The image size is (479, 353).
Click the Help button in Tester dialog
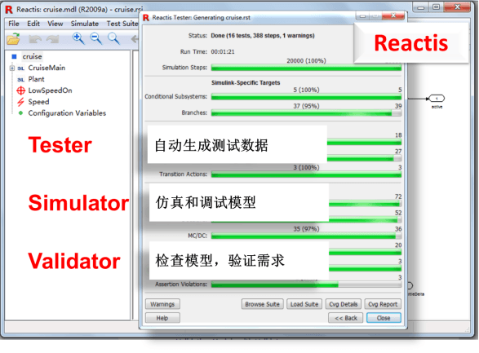pyautogui.click(x=162, y=318)
